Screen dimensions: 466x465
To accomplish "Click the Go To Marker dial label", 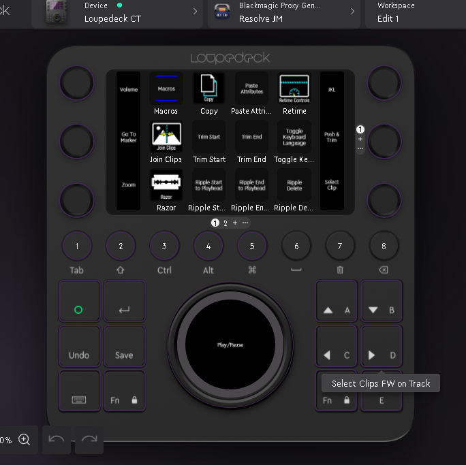I will 128,137.
